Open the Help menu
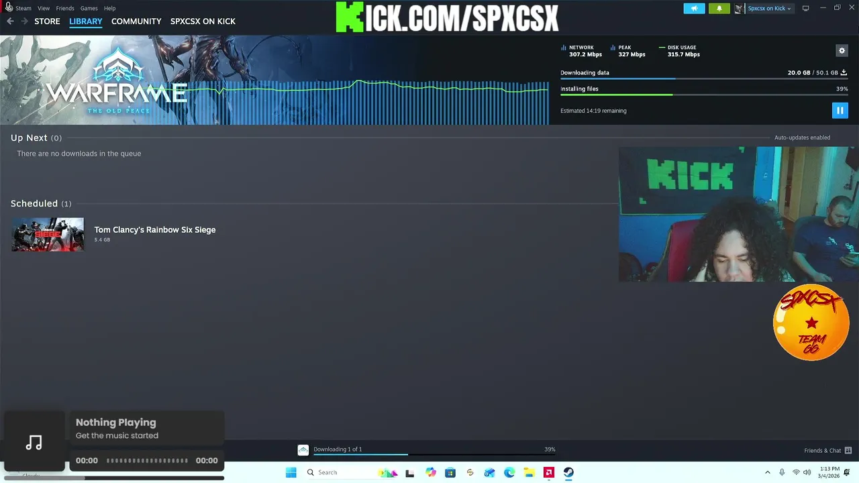859x483 pixels. pyautogui.click(x=109, y=8)
